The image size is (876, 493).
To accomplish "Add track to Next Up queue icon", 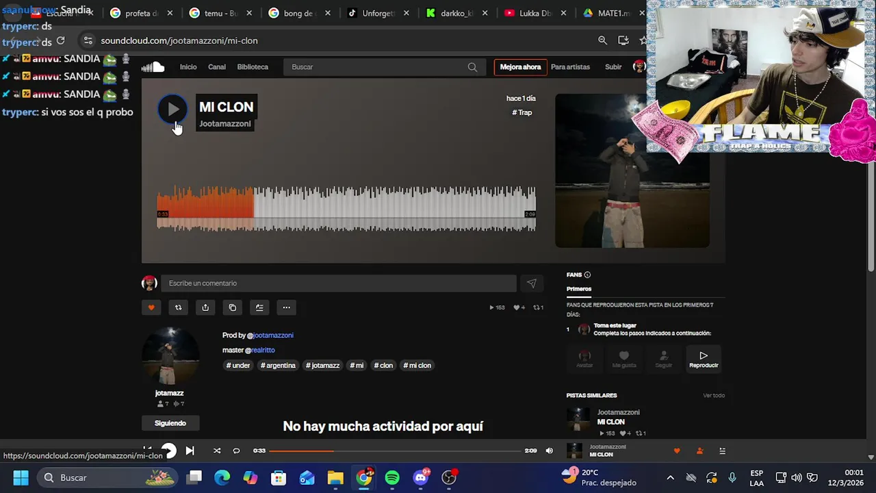I will [x=259, y=307].
